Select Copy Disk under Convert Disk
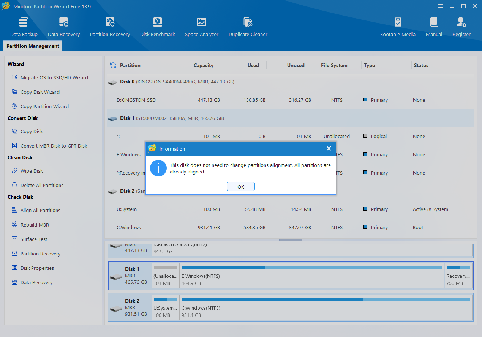482x337 pixels. point(27,131)
